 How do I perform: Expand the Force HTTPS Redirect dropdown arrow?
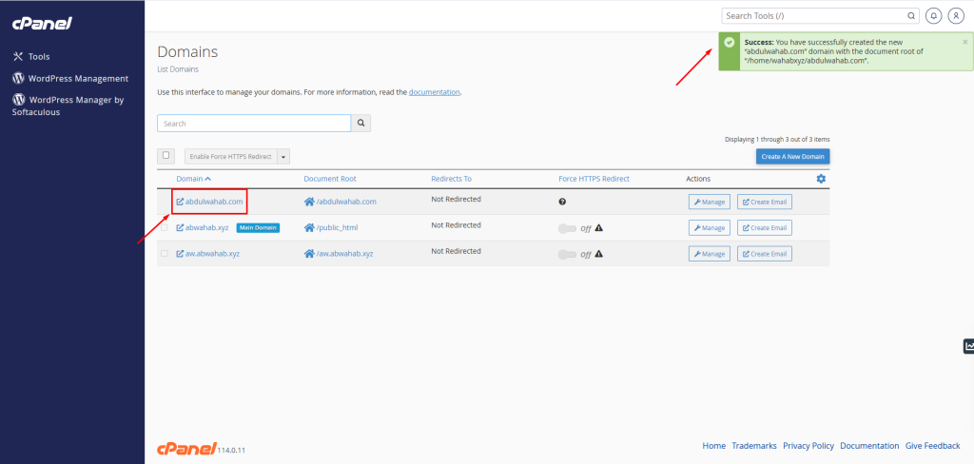283,156
